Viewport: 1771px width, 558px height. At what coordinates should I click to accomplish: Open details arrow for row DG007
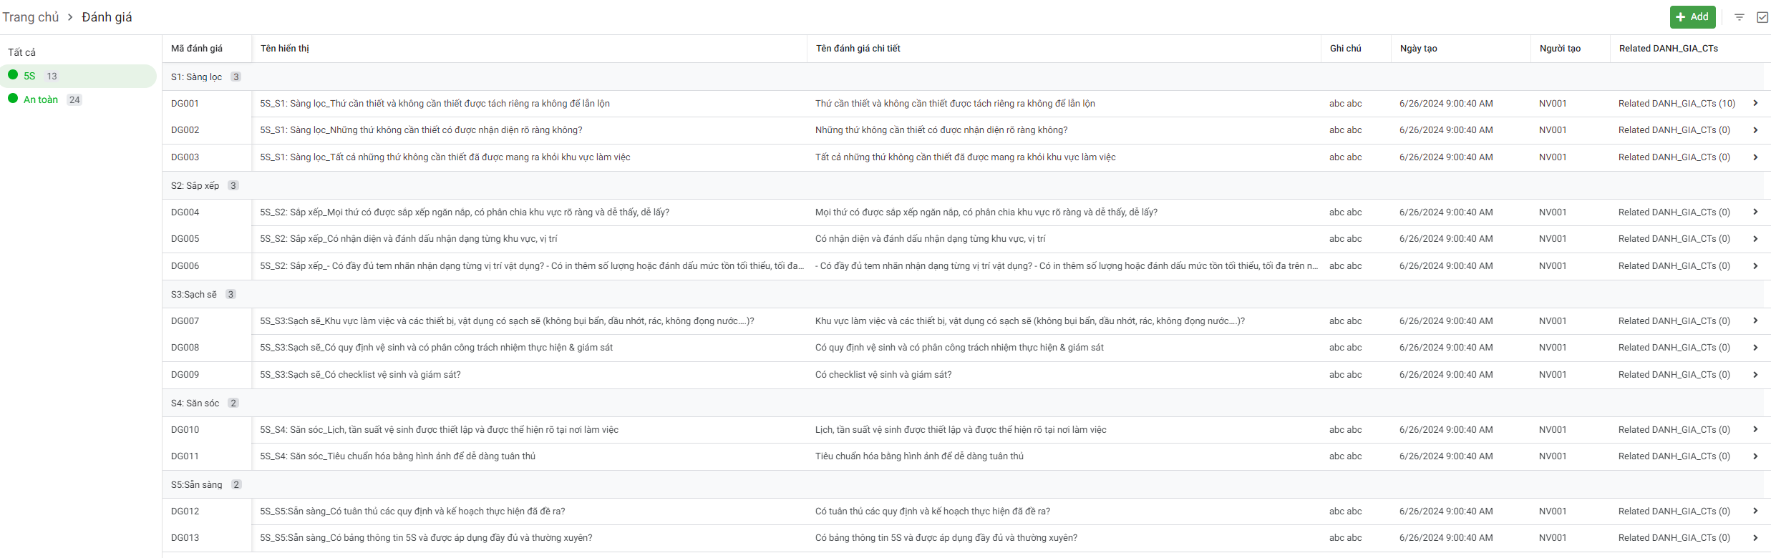[1755, 321]
